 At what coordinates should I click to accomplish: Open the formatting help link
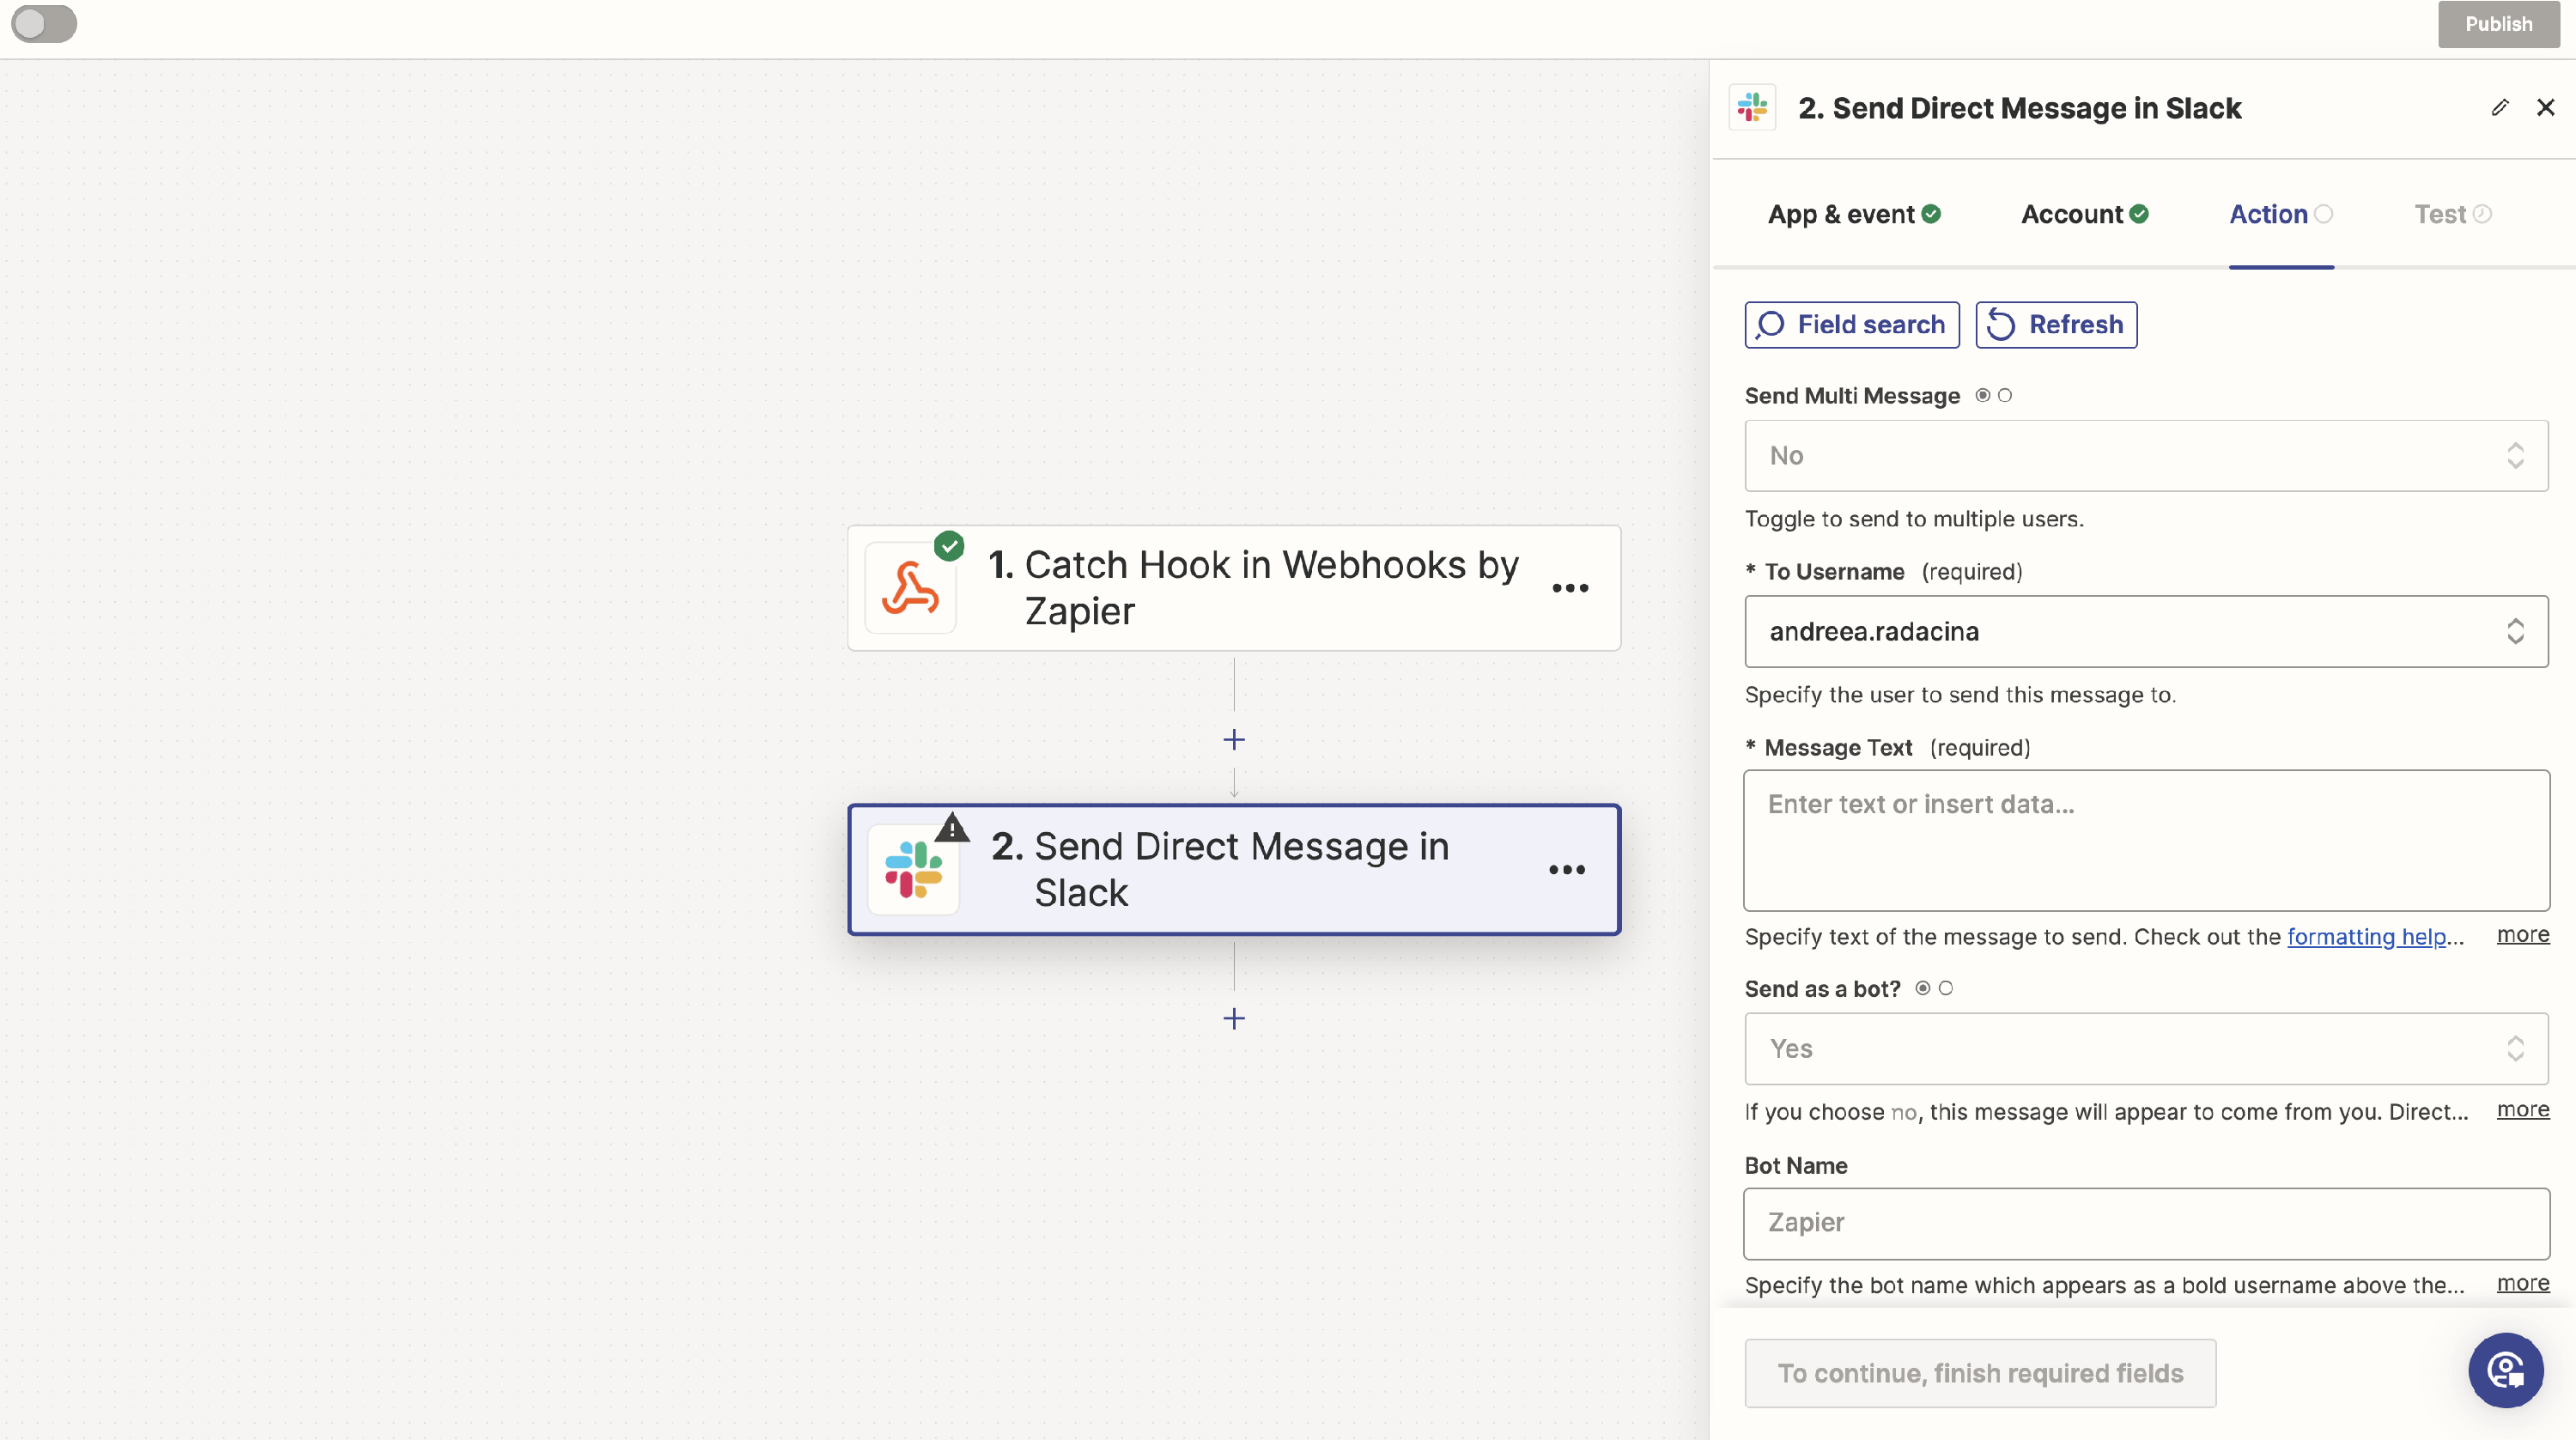pyautogui.click(x=2366, y=937)
